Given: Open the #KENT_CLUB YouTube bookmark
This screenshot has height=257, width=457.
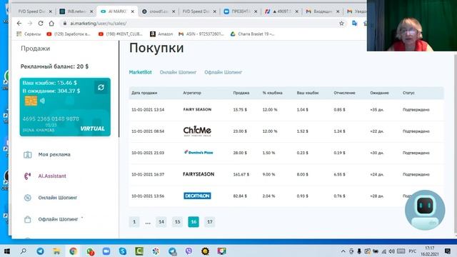Looking at the screenshot, I should pos(121,34).
